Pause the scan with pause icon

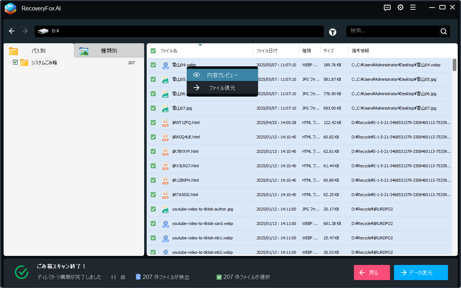(x=114, y=277)
